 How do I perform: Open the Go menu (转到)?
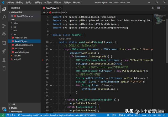tap(48, 2)
